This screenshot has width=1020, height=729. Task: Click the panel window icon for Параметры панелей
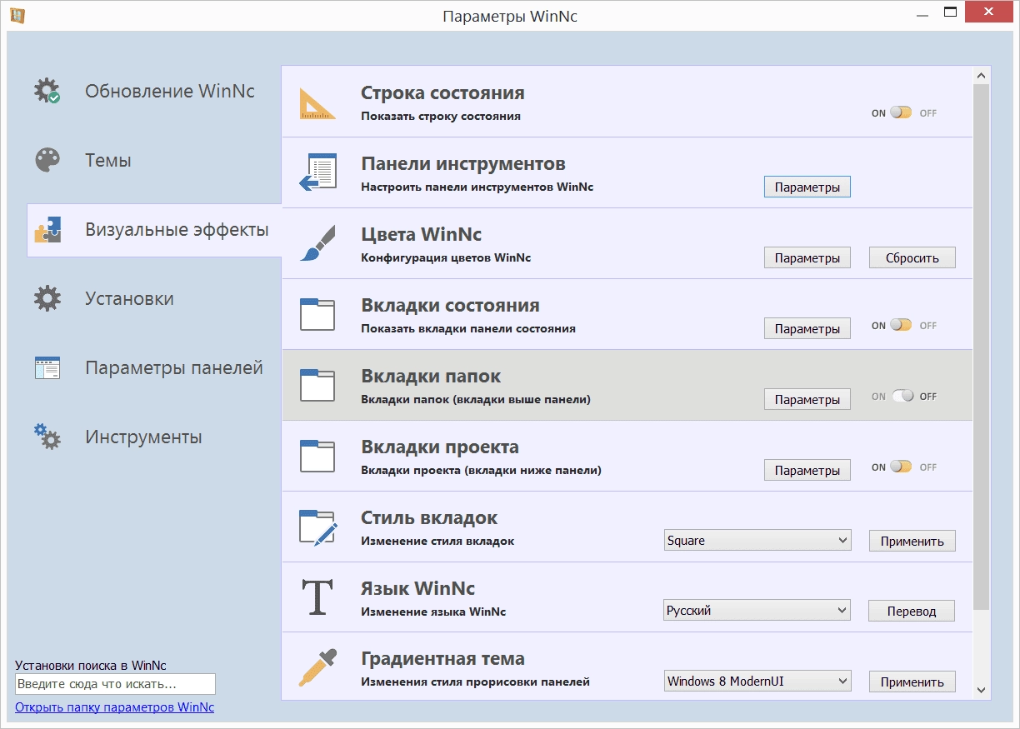(x=47, y=367)
